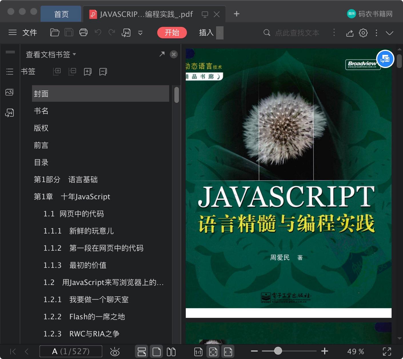The image size is (403, 359).
Task: Enable continuous scrolling view
Action: [x=142, y=352]
